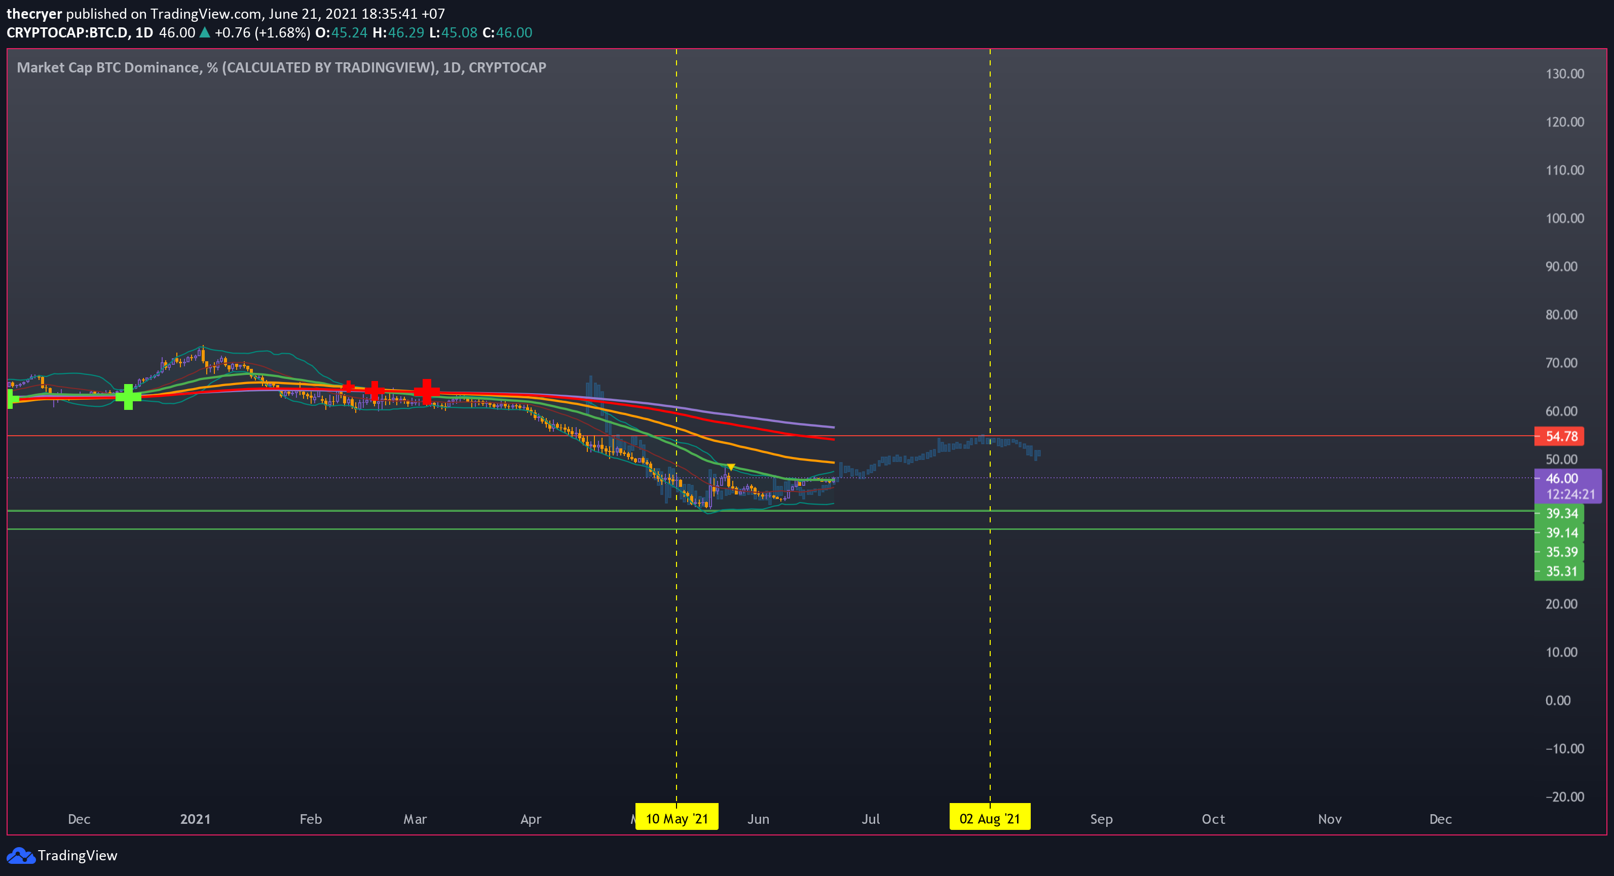Click the yellow down-triangle marker near June
1614x876 pixels.
coord(731,467)
